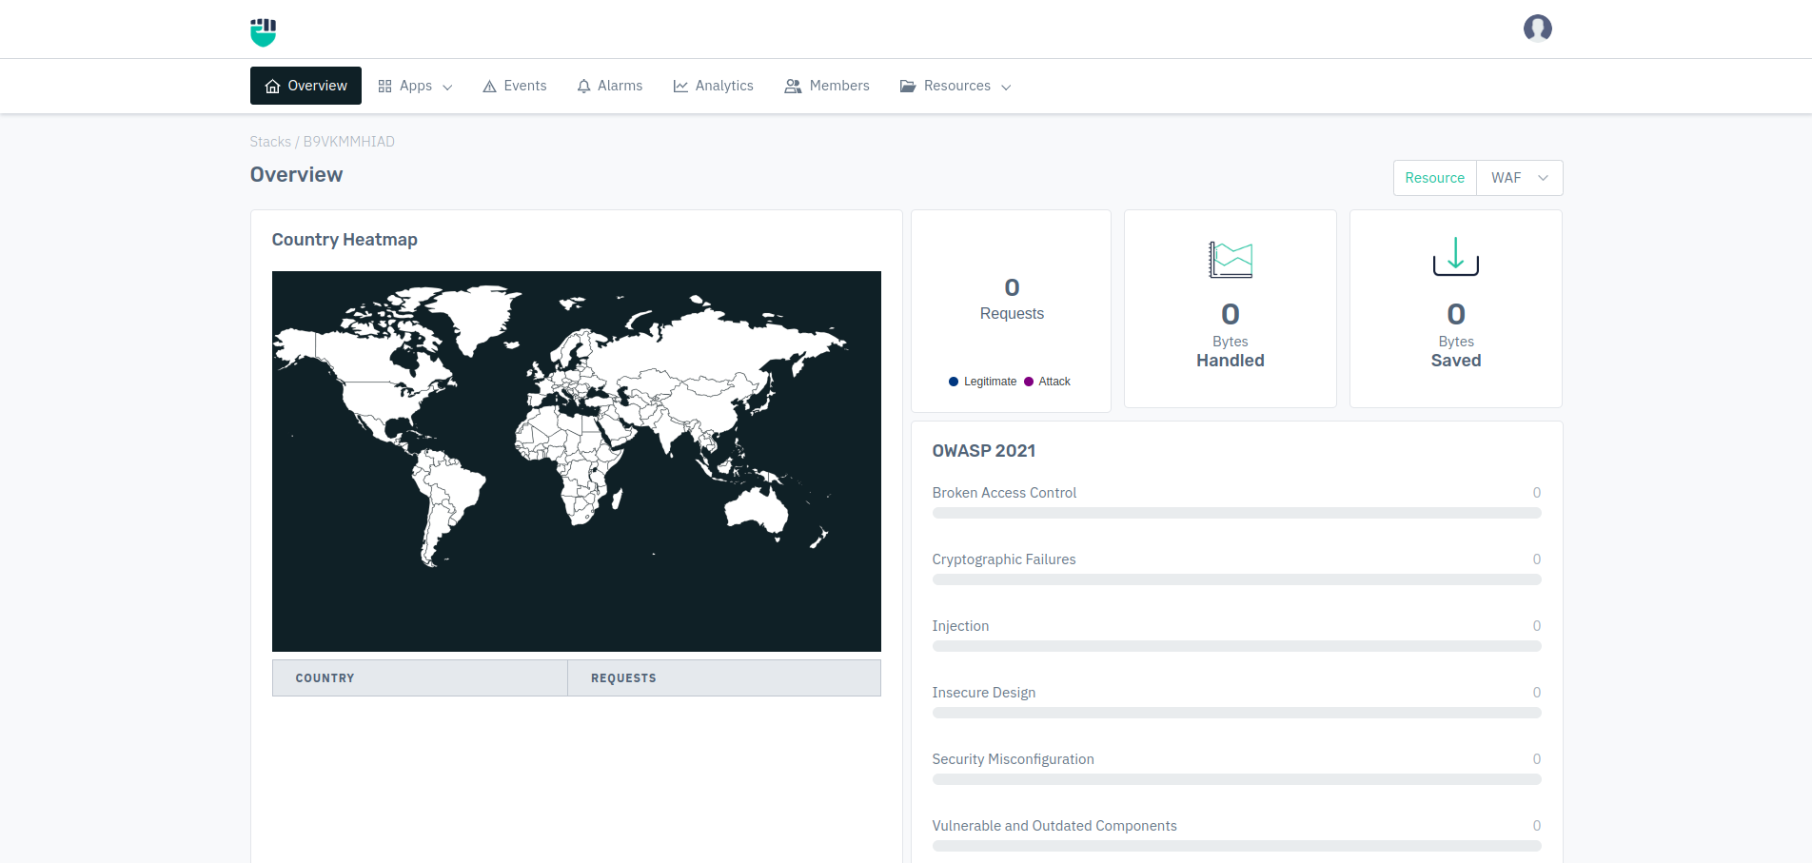Screen dimensions: 1812x863
Task: Click the Cryptographic Failures progress bar
Action: (x=1236, y=579)
